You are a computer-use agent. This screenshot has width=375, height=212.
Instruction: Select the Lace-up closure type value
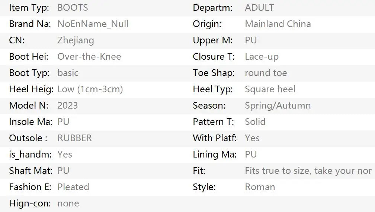262,57
